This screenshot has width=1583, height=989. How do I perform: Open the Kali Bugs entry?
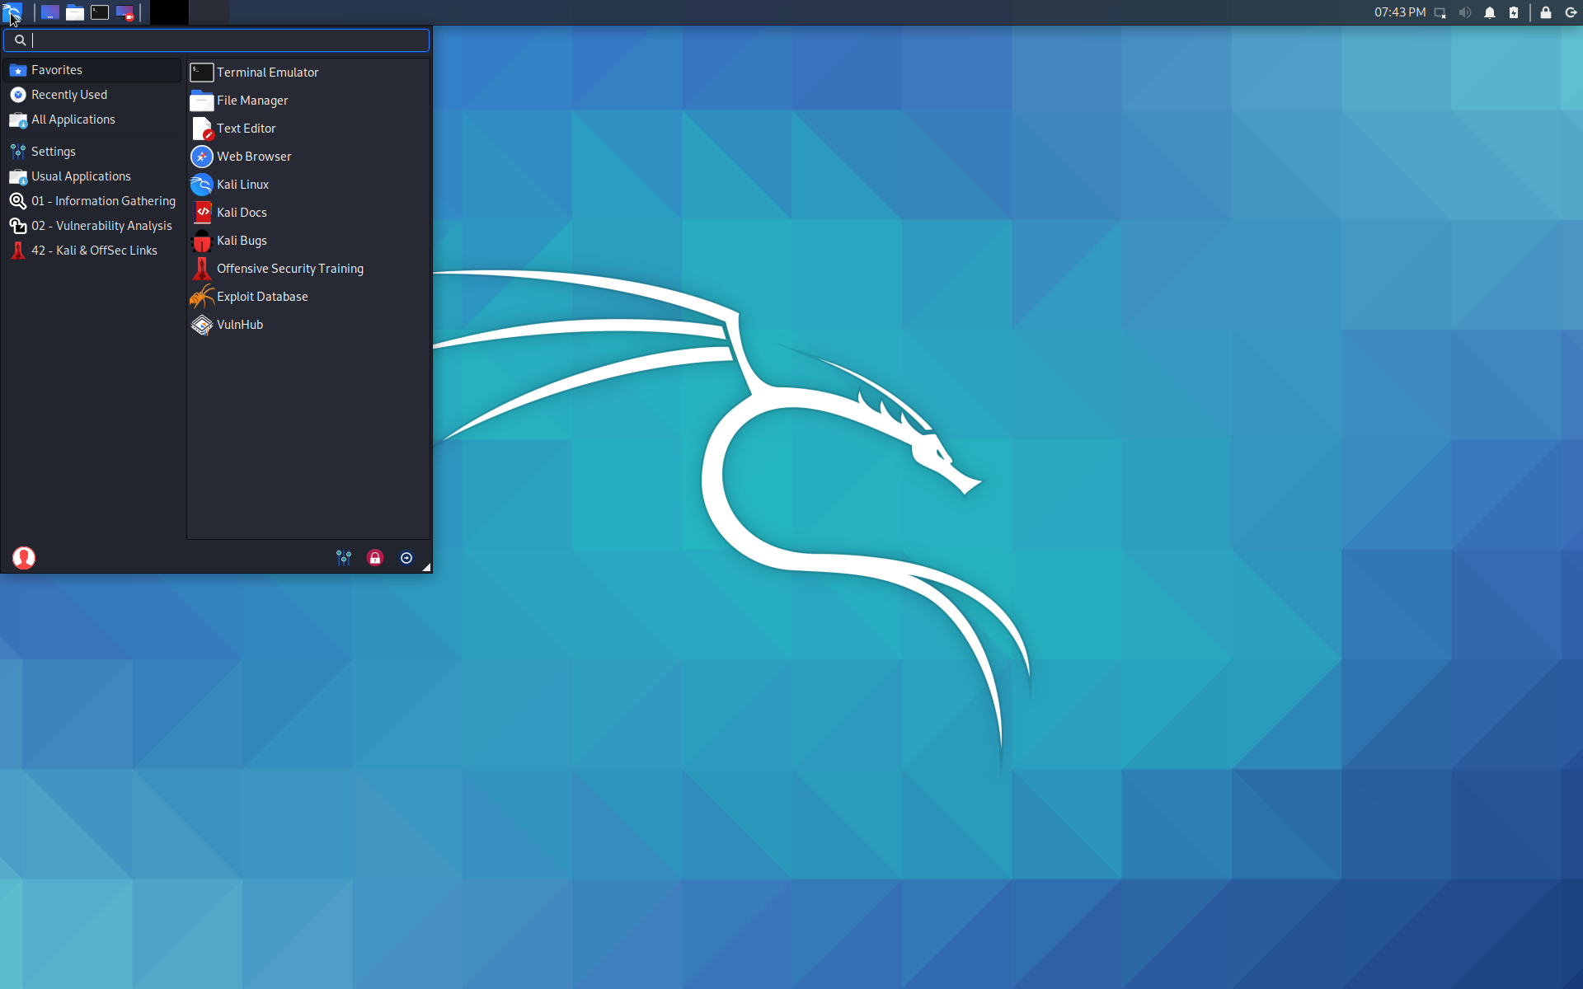308,241
